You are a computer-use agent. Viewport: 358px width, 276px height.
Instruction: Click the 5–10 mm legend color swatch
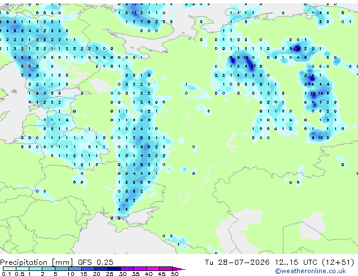62,269
